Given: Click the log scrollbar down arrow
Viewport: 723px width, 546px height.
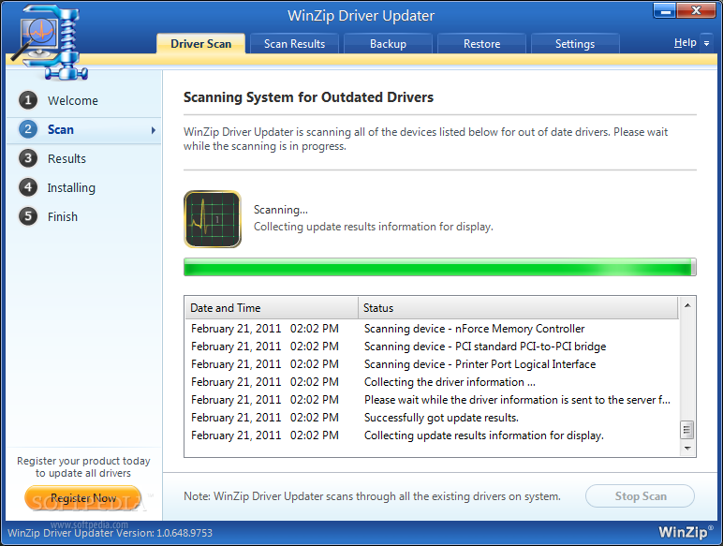Looking at the screenshot, I should pos(687,449).
